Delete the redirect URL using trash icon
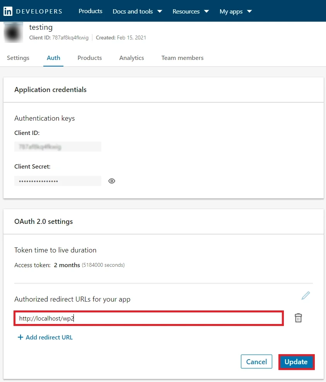Image resolution: width=326 pixels, height=382 pixels. coord(298,317)
